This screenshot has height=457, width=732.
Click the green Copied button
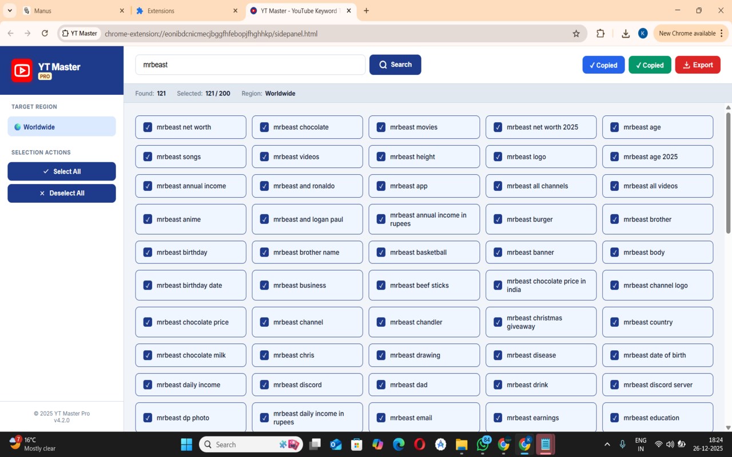tap(650, 65)
